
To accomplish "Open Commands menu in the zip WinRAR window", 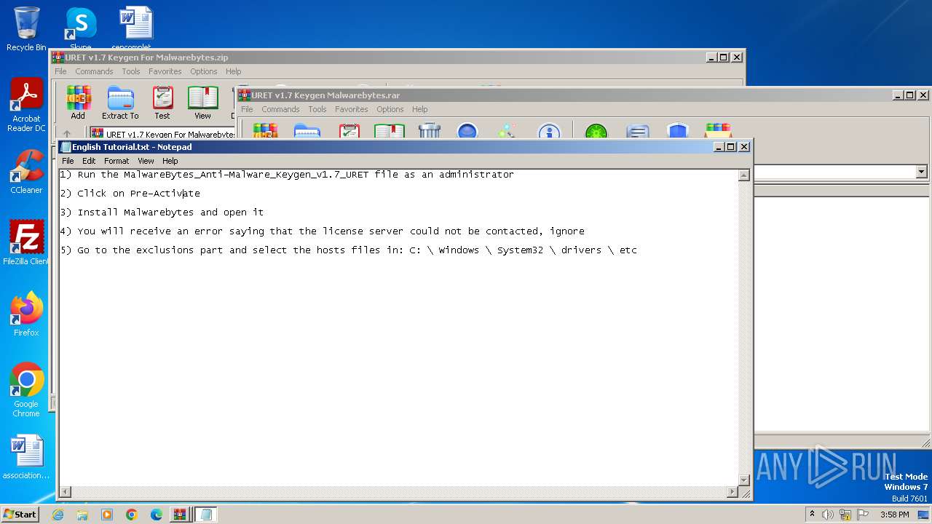I will tap(94, 71).
